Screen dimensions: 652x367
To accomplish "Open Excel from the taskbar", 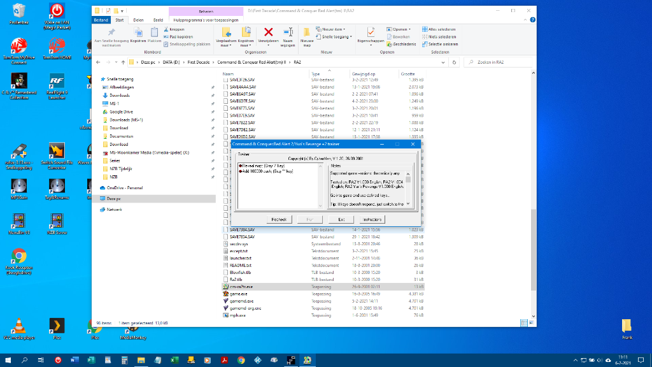I will [174, 360].
